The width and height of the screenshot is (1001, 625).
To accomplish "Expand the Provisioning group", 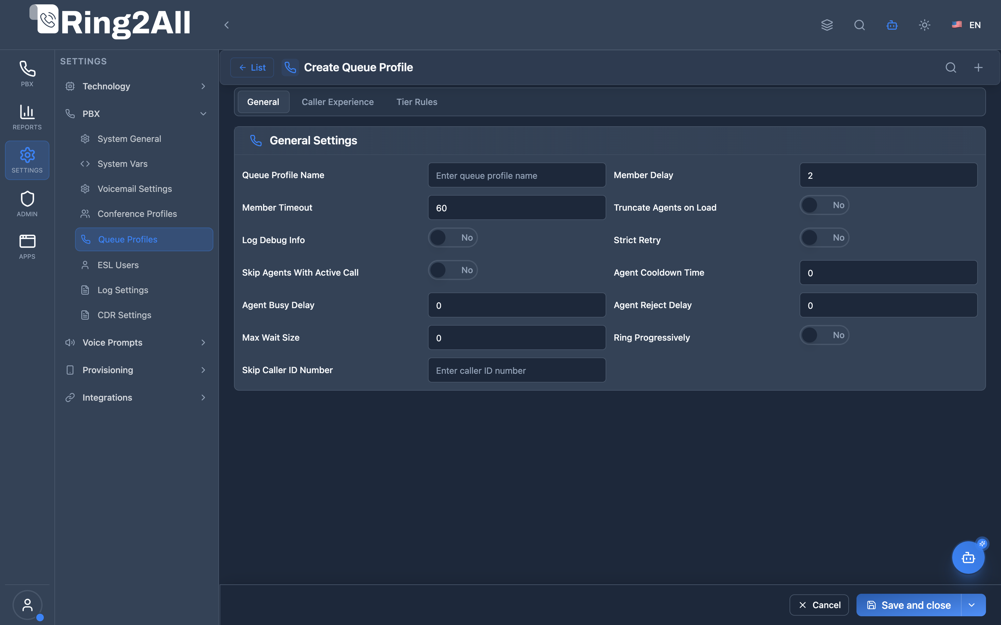I will tap(136, 370).
